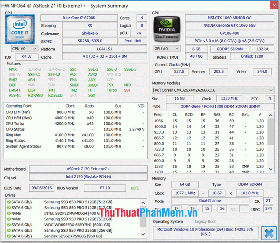The height and width of the screenshot is (243, 280).
Task: Click the Intel Z170 chipset field
Action: tap(88, 177)
